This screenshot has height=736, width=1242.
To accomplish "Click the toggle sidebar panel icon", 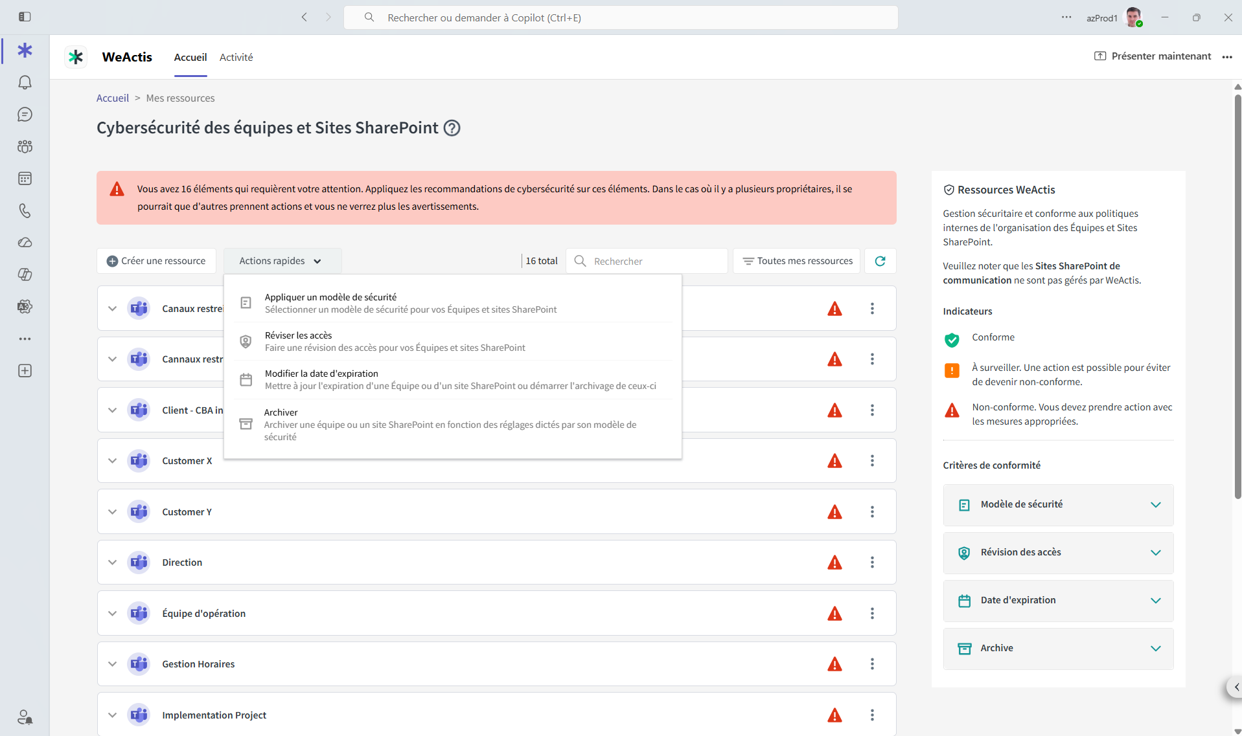I will coord(25,17).
